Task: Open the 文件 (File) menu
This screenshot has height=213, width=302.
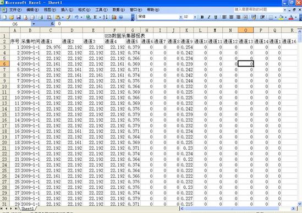Action: [15, 10]
